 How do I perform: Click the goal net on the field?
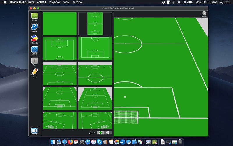tap(126, 117)
